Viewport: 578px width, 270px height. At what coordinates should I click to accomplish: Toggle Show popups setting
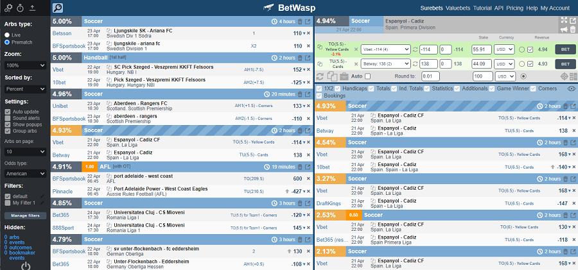pyautogui.click(x=7, y=124)
